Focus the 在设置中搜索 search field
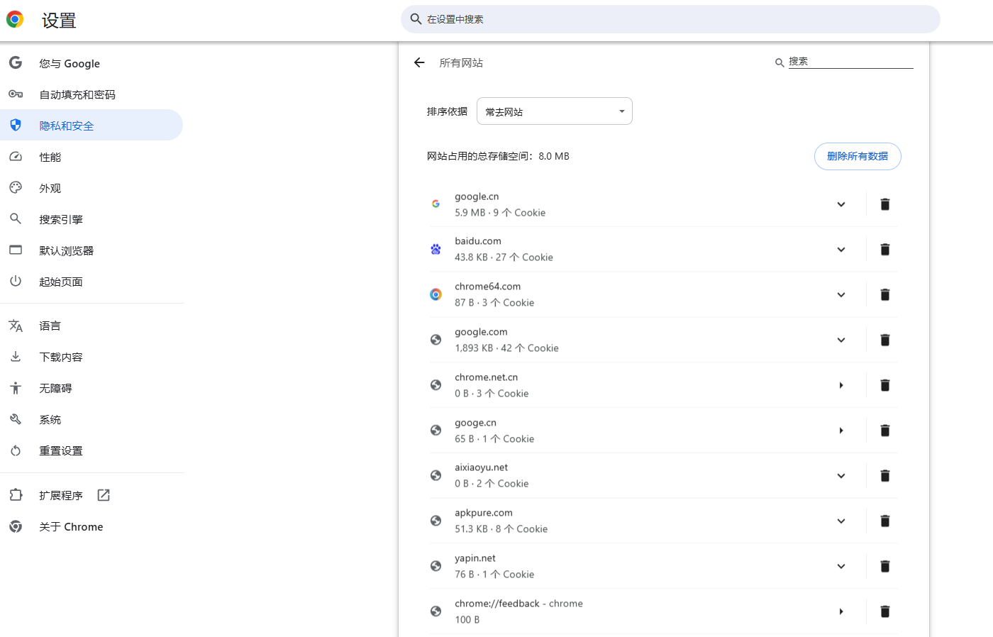 (x=670, y=19)
